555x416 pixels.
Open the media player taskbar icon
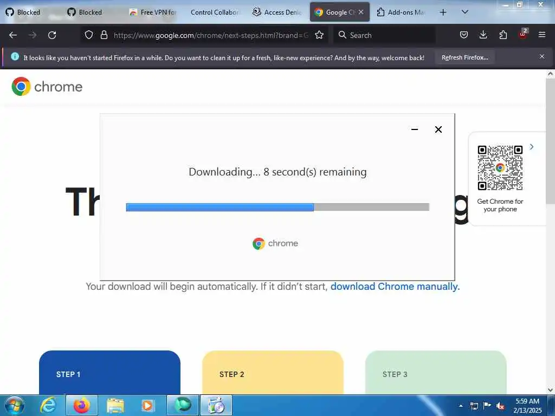pyautogui.click(x=147, y=406)
